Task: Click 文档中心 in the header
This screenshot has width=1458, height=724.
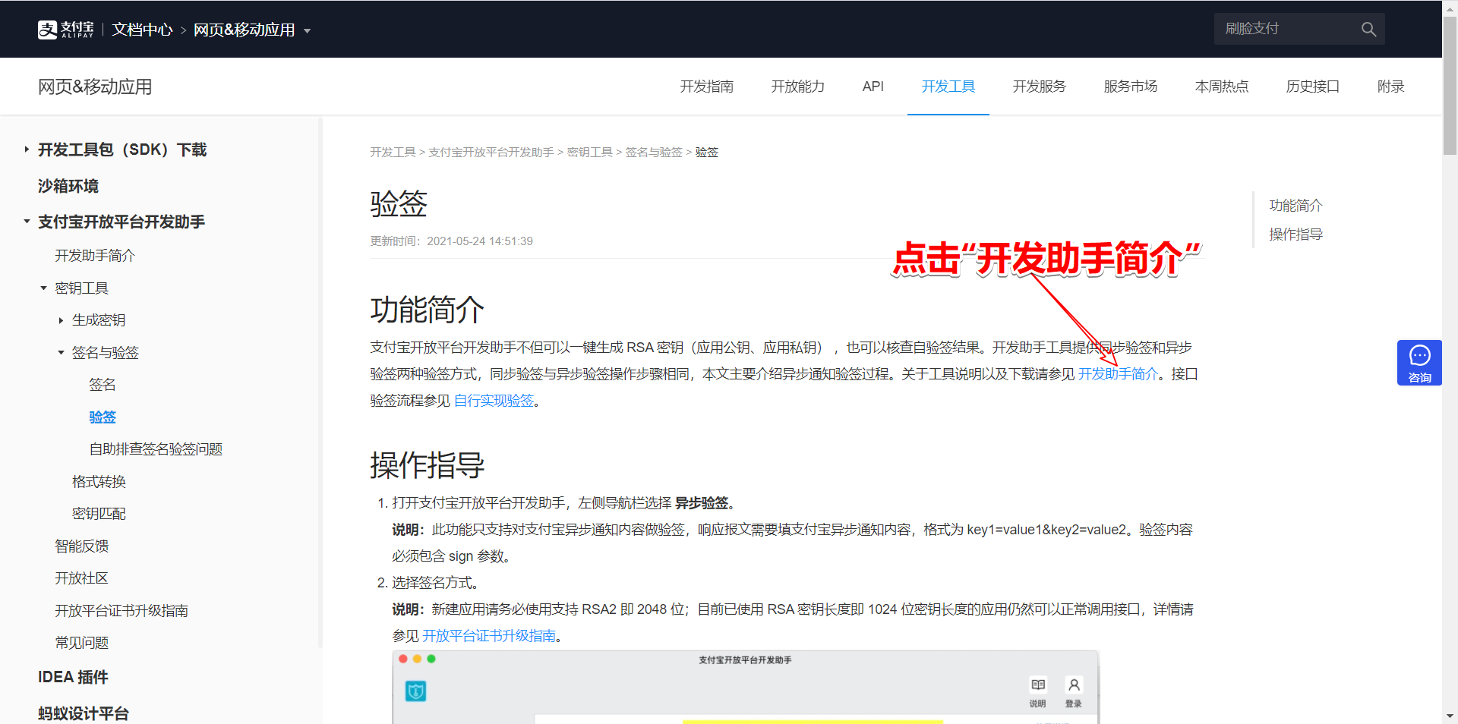Action: 143,30
